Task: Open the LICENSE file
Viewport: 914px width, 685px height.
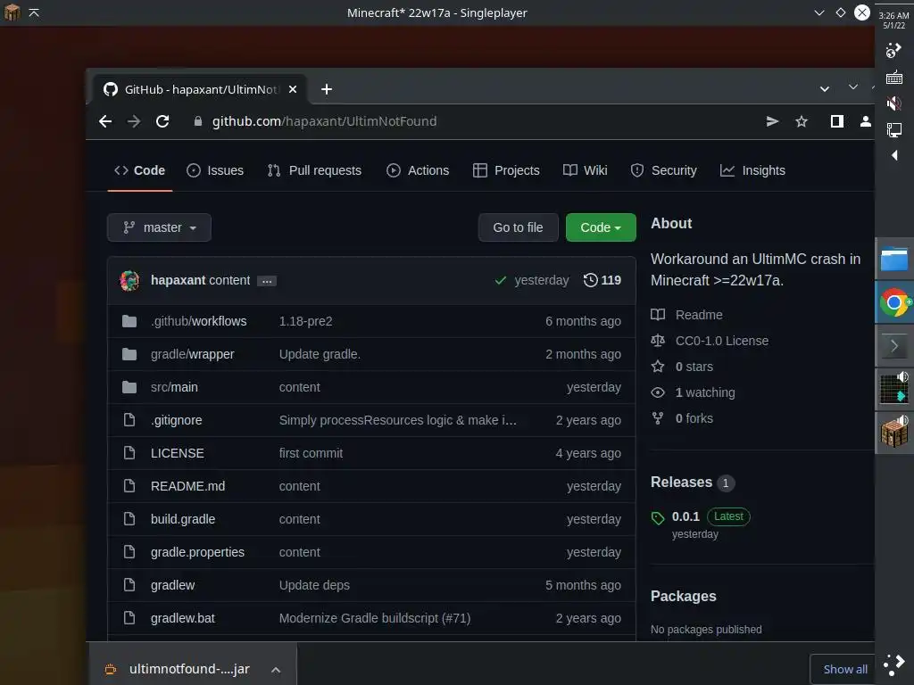Action: coord(178,453)
